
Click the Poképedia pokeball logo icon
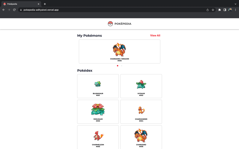[x=110, y=24]
